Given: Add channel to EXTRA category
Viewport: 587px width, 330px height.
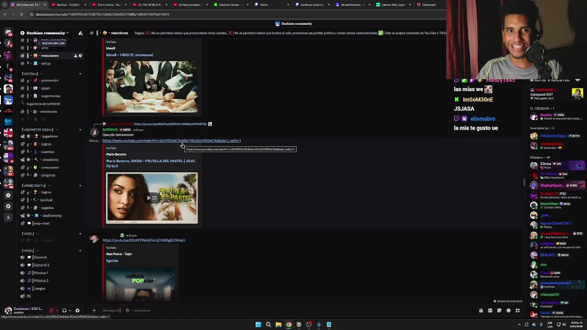Looking at the screenshot, I should [80, 74].
